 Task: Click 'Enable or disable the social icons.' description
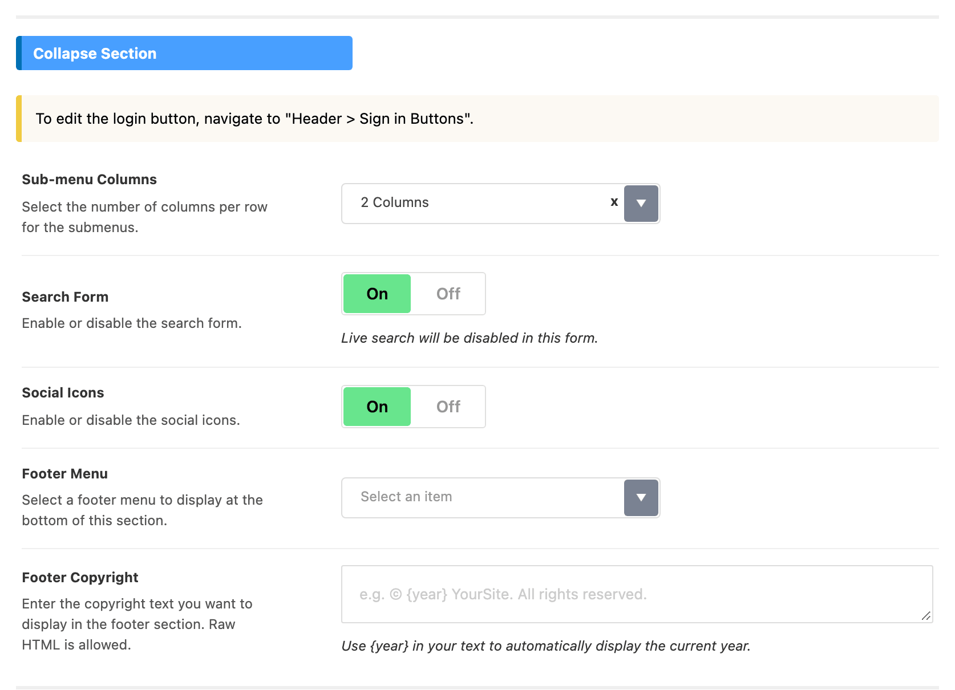[131, 420]
